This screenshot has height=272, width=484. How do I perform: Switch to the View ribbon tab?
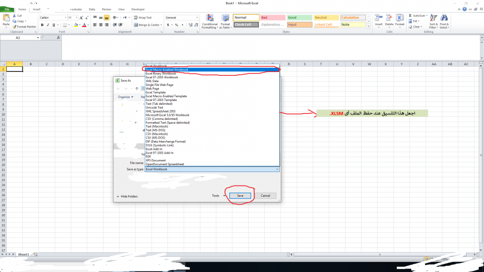pos(121,9)
